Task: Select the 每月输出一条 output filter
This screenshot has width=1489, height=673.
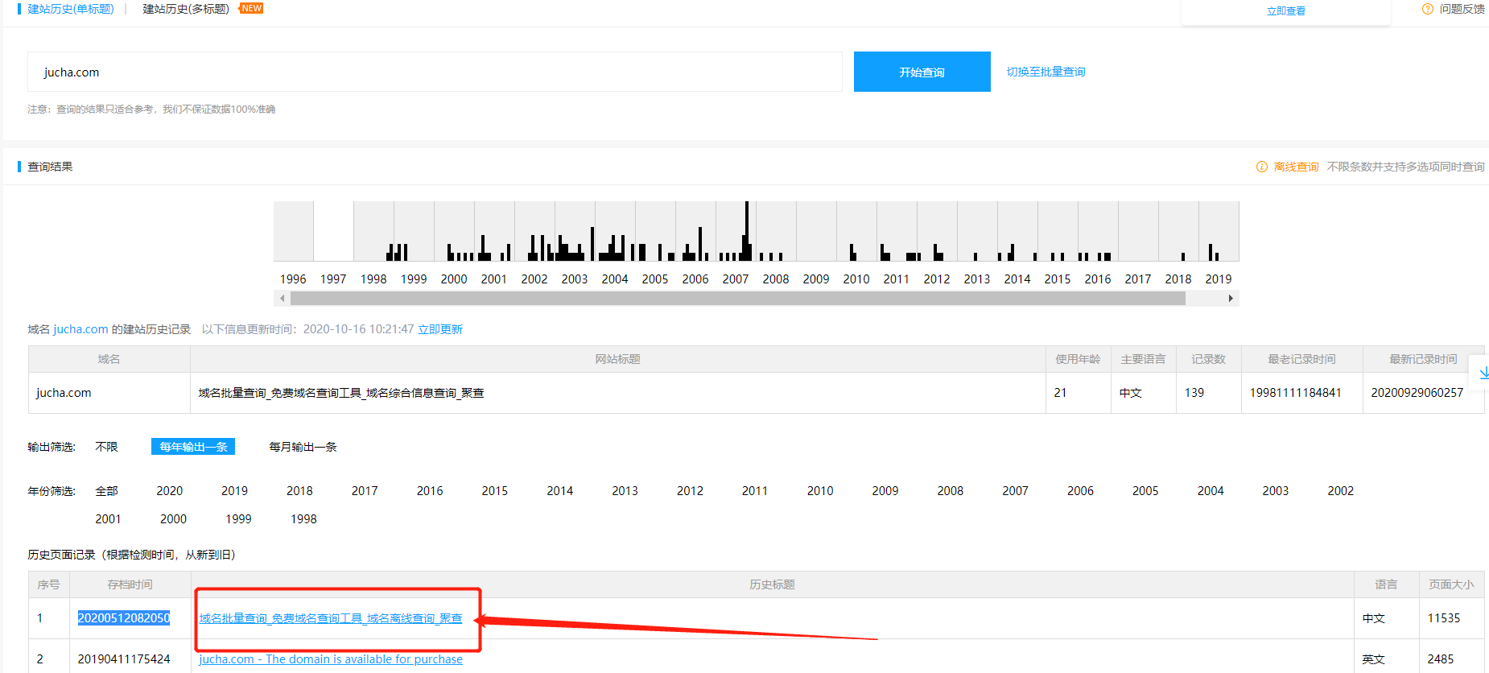Action: click(303, 447)
